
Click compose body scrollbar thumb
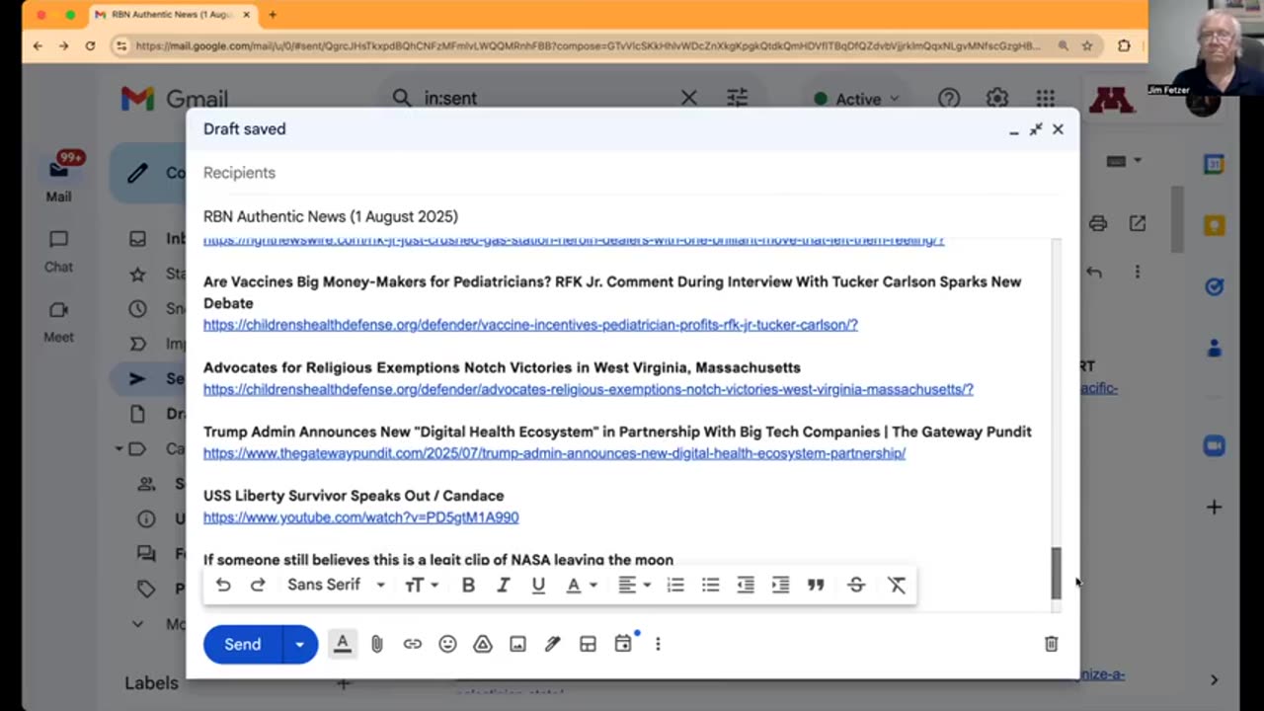[1056, 573]
